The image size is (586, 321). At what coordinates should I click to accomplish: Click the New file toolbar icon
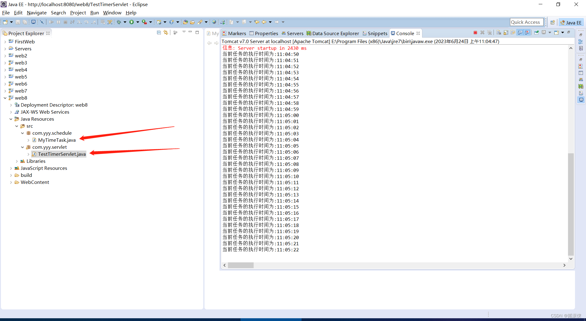[x=5, y=22]
